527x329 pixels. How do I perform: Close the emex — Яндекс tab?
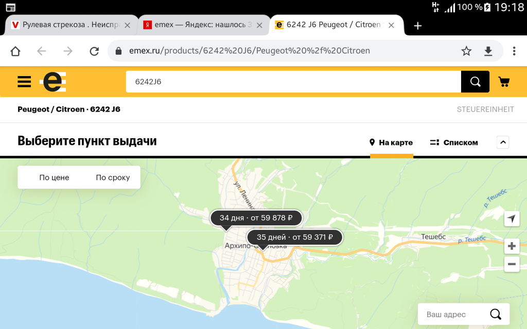click(259, 25)
